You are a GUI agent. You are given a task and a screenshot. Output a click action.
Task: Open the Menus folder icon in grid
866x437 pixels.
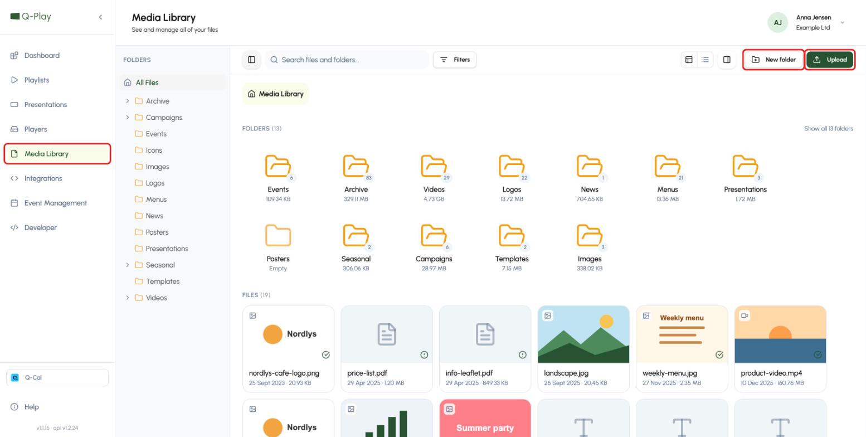668,166
